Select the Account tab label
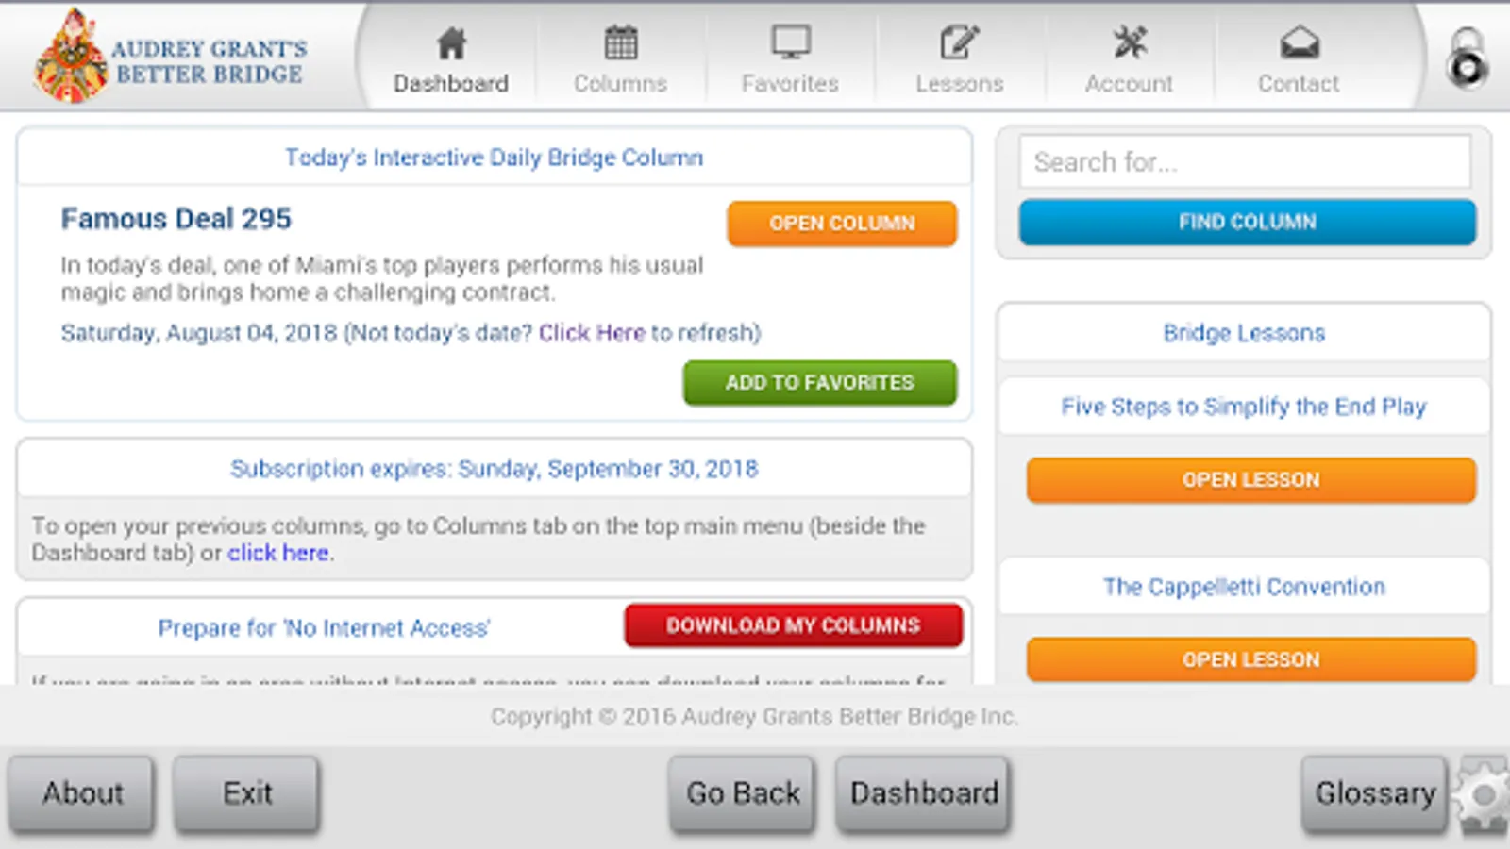 coord(1129,84)
